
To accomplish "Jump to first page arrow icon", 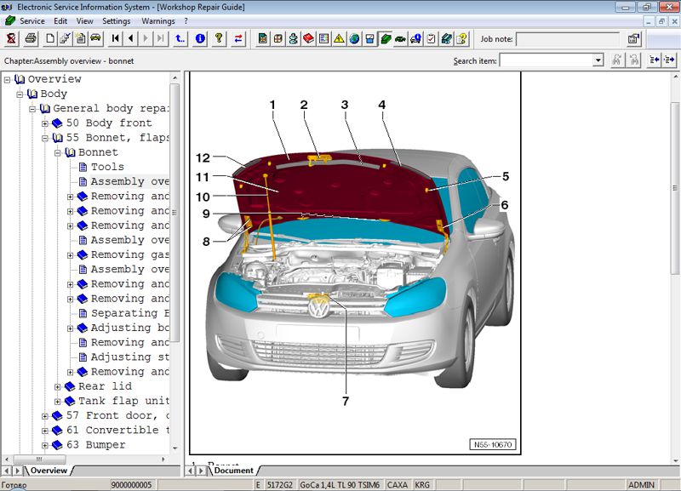I will click(116, 38).
